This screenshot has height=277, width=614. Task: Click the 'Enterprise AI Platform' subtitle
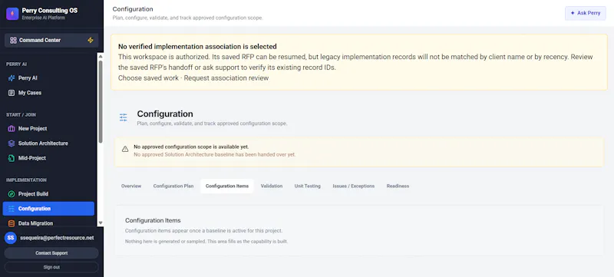tap(44, 18)
